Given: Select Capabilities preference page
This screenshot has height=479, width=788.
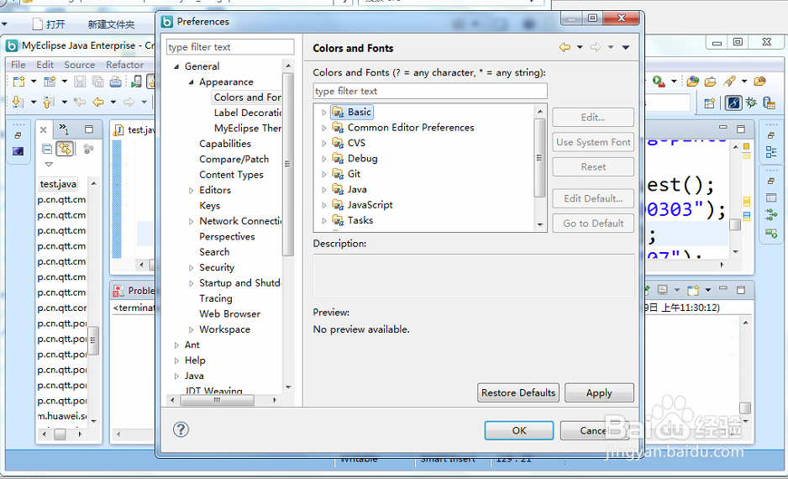Looking at the screenshot, I should (x=224, y=143).
